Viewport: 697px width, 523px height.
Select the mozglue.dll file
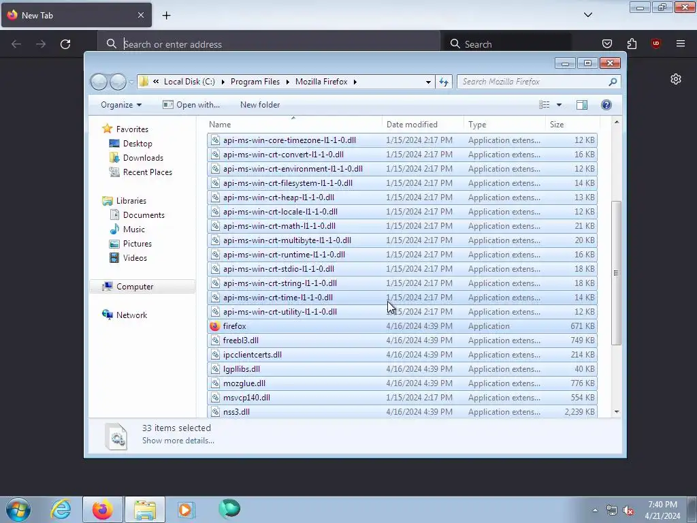402,383
